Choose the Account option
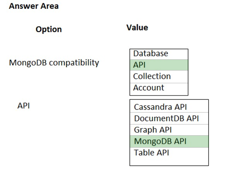The height and width of the screenshot is (180, 231). 159,88
